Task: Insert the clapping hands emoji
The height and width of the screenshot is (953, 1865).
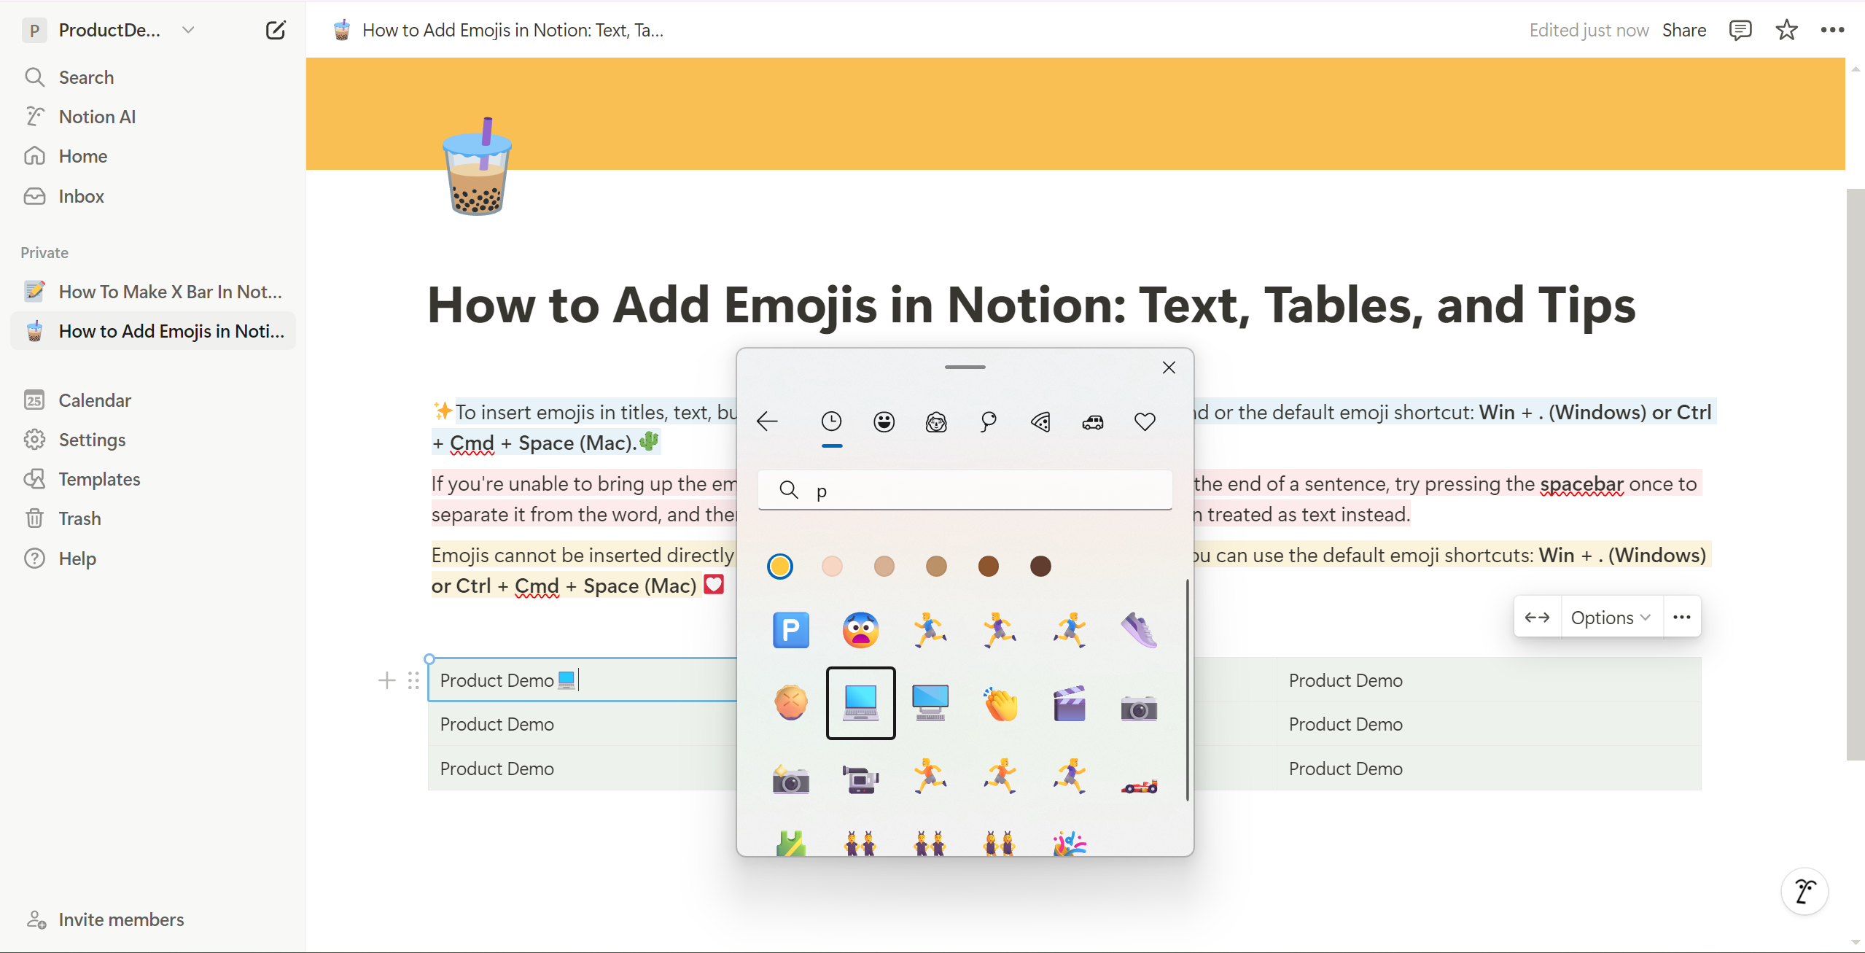Action: [x=1000, y=703]
